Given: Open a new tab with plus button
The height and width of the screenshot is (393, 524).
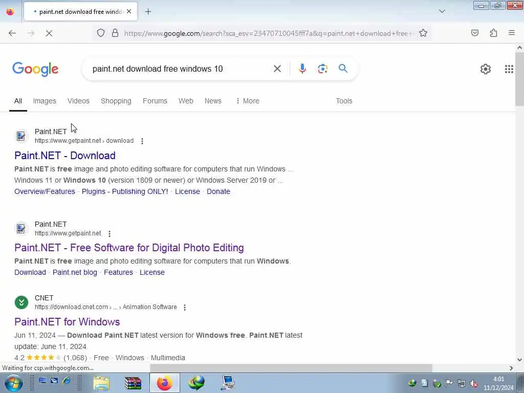Looking at the screenshot, I should click(x=148, y=12).
